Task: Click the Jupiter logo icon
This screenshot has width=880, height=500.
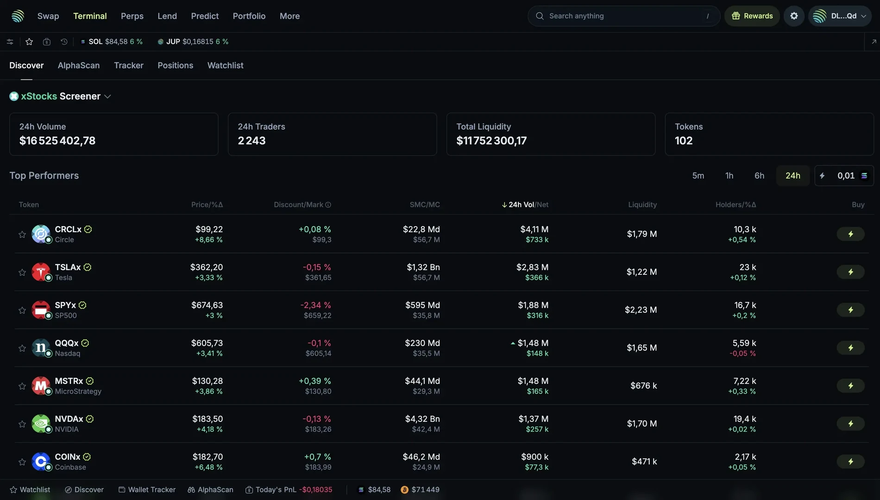Action: tap(18, 16)
